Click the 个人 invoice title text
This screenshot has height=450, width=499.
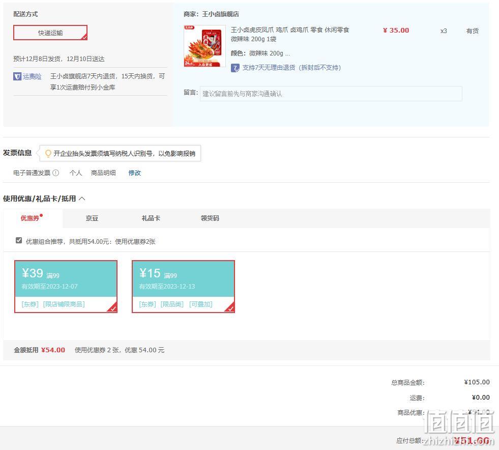pyautogui.click(x=76, y=173)
